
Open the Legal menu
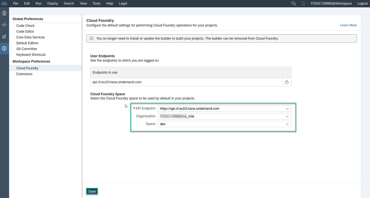tap(123, 4)
